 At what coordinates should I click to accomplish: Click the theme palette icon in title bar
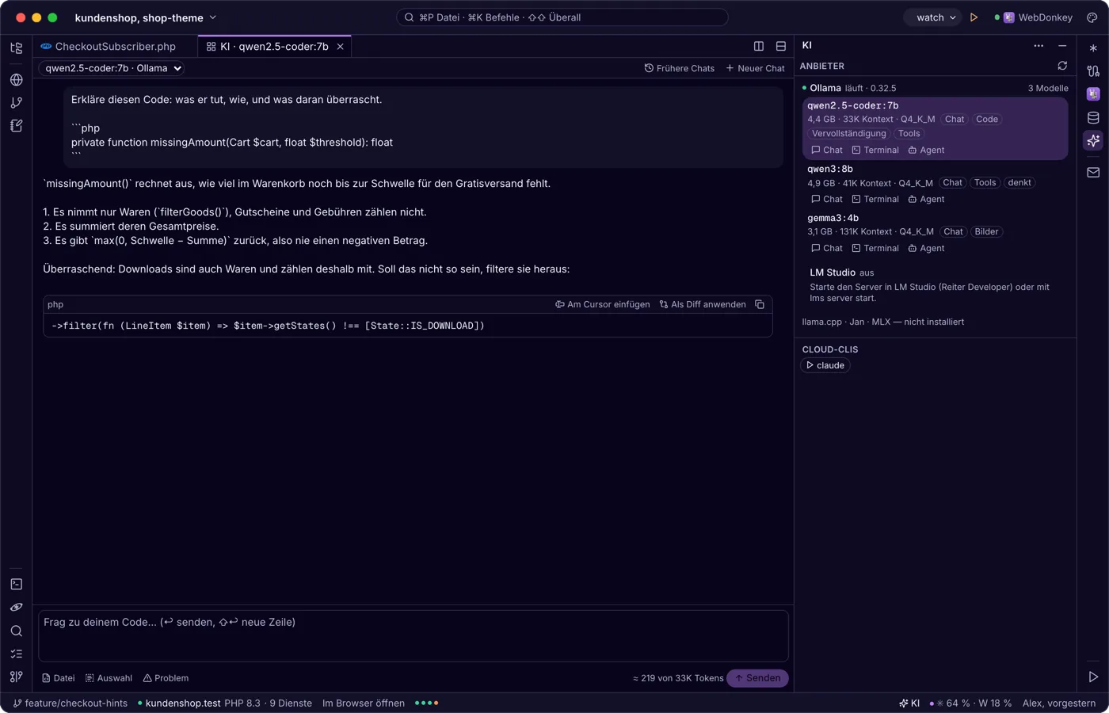point(1092,17)
